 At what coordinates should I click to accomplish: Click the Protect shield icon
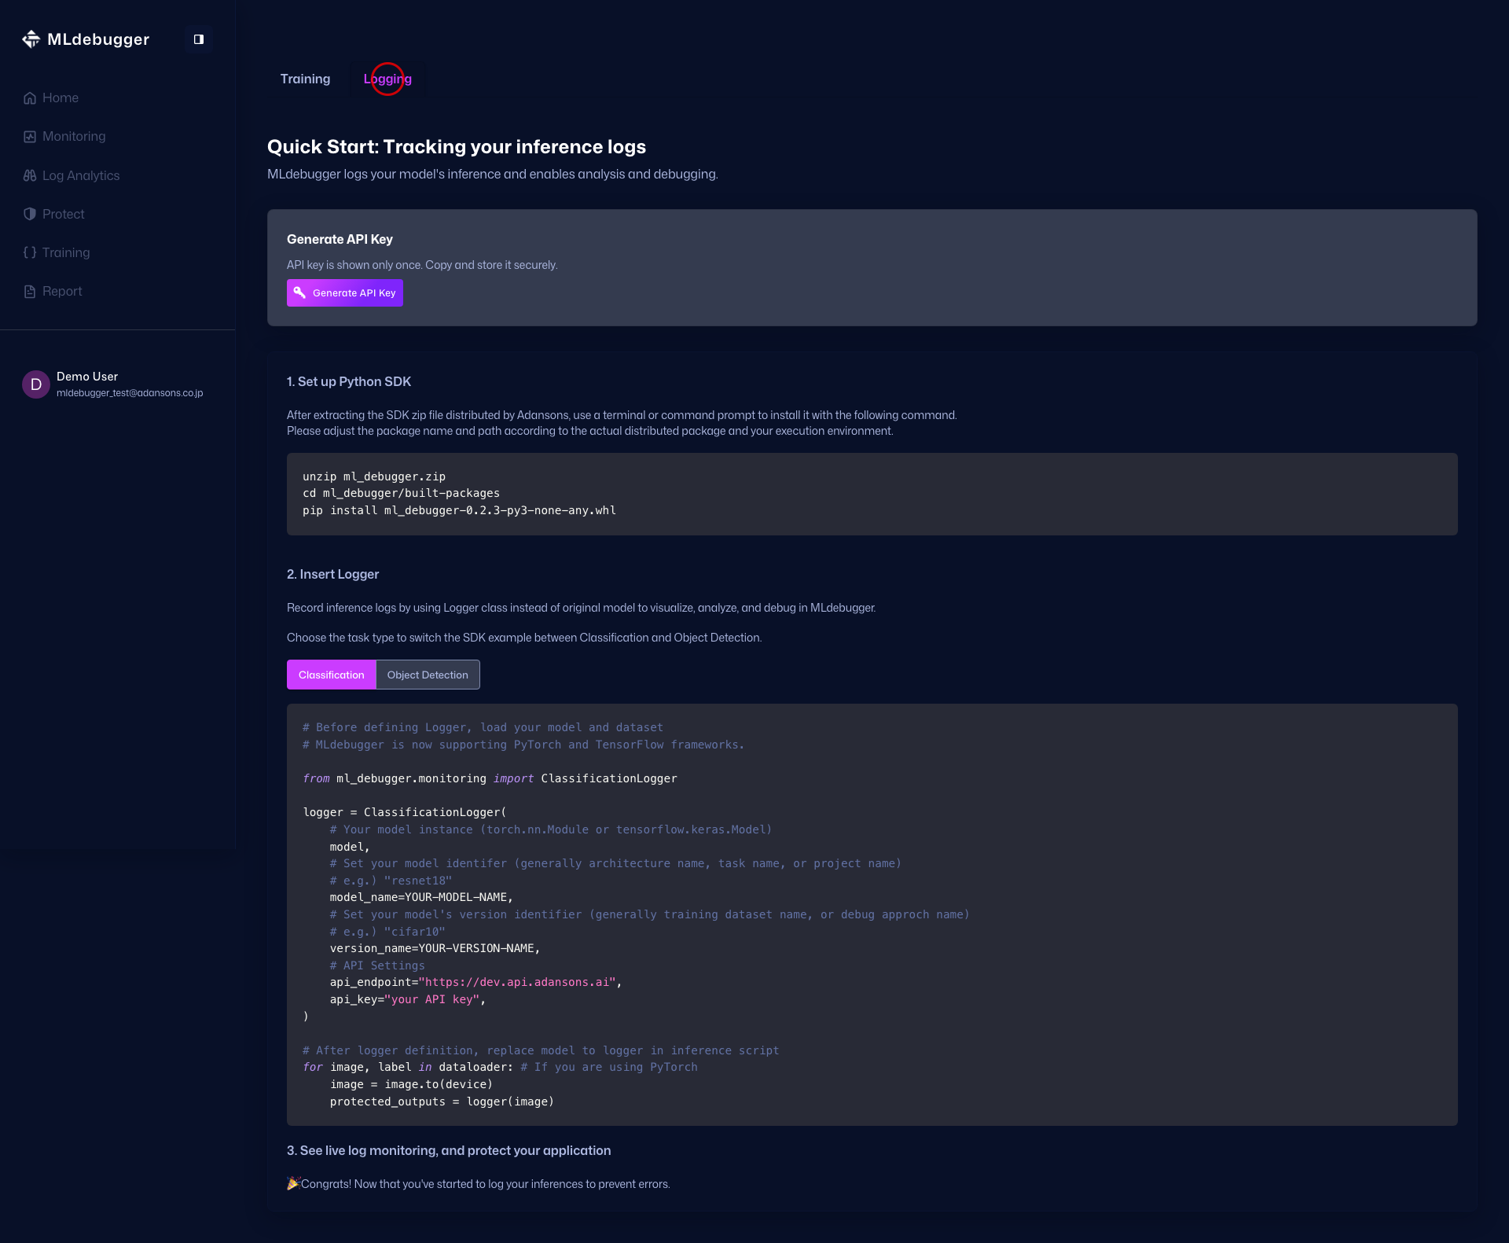(30, 214)
